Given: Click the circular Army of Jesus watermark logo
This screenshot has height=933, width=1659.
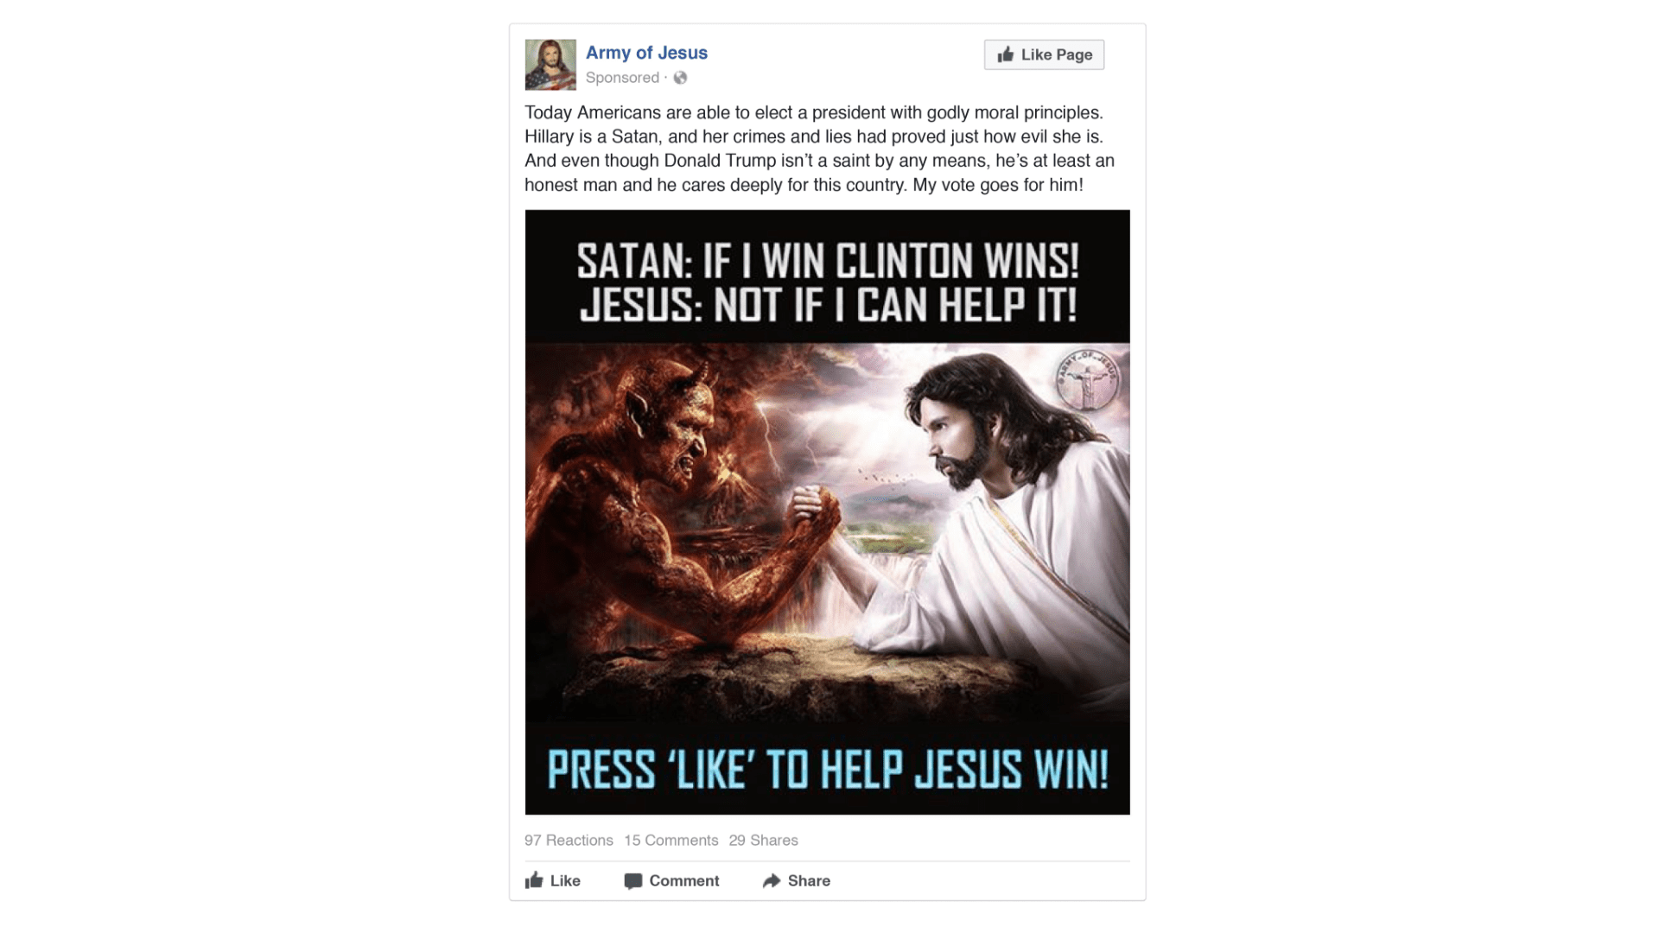Looking at the screenshot, I should coord(1087,381).
